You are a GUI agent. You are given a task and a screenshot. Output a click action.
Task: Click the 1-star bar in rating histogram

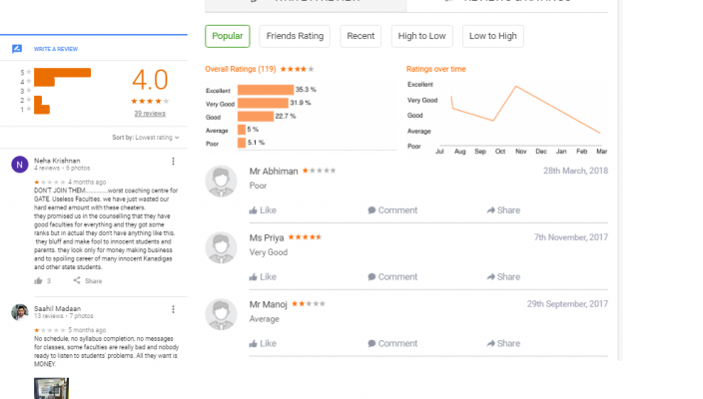[x=42, y=110]
